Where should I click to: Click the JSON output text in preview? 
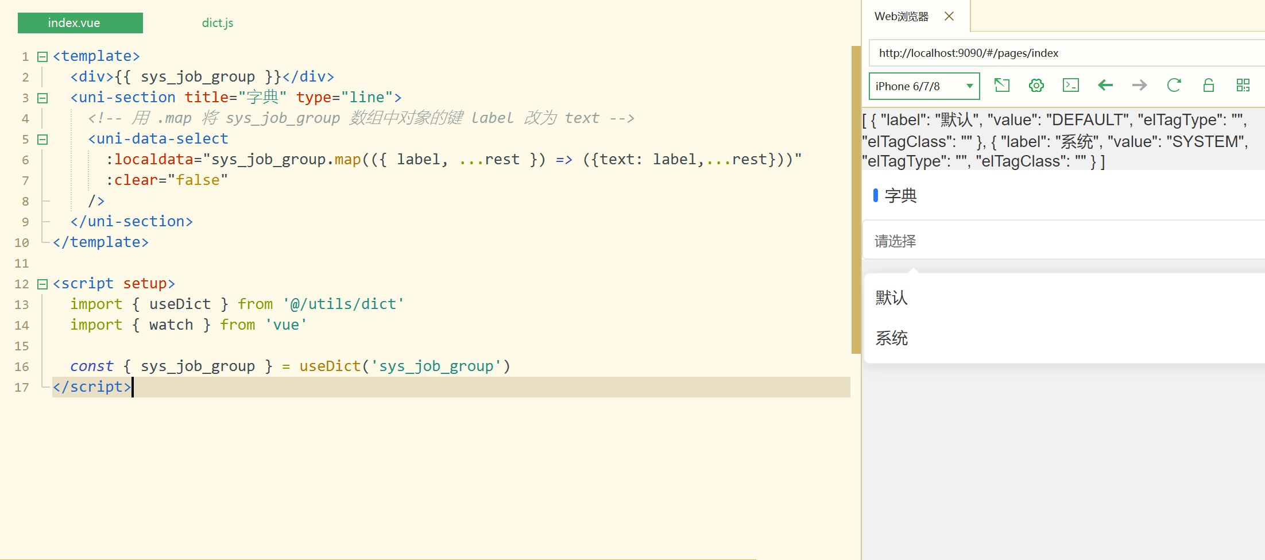click(1055, 140)
